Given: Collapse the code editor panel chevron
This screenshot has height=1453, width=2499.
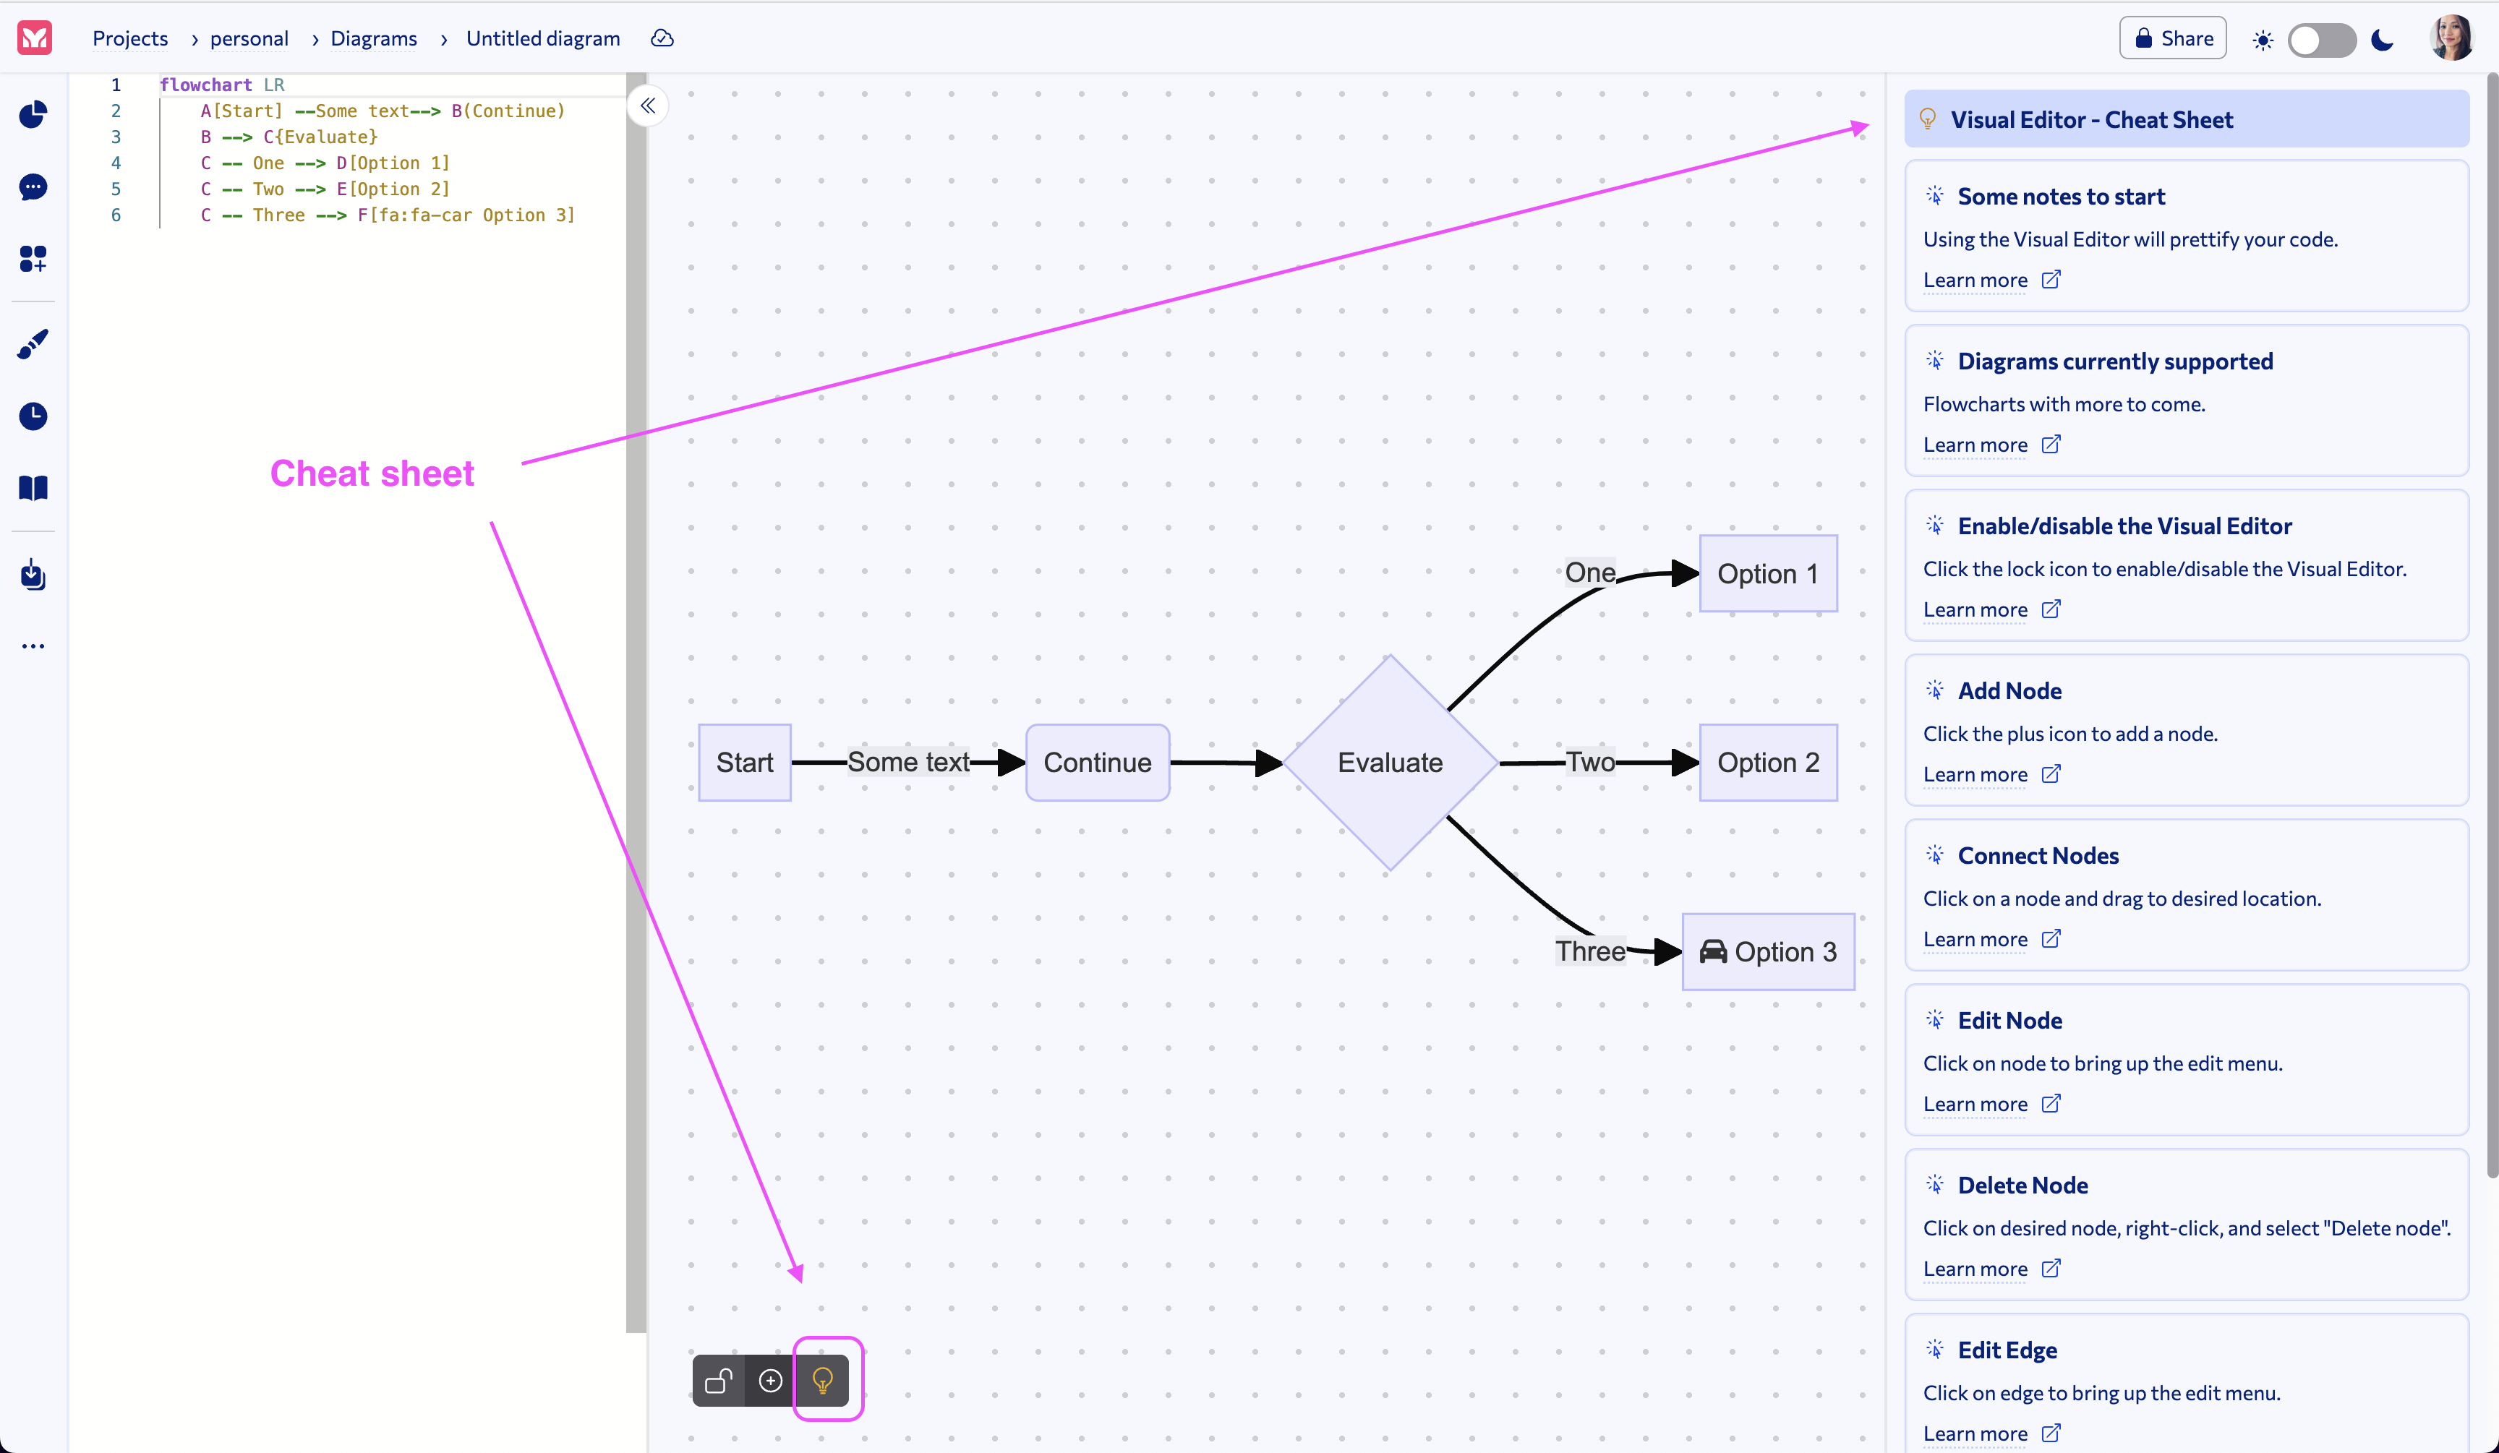Looking at the screenshot, I should 648,106.
